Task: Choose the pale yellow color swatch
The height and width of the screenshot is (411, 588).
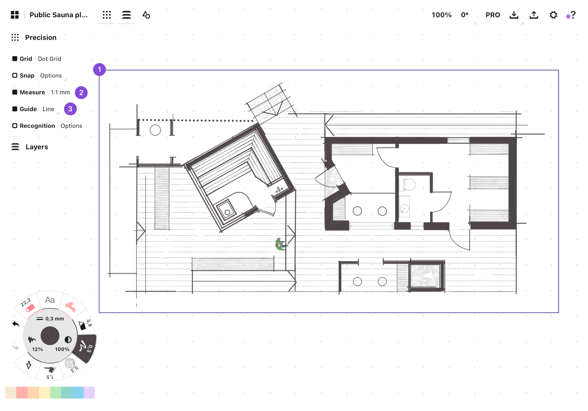Action: (45, 392)
